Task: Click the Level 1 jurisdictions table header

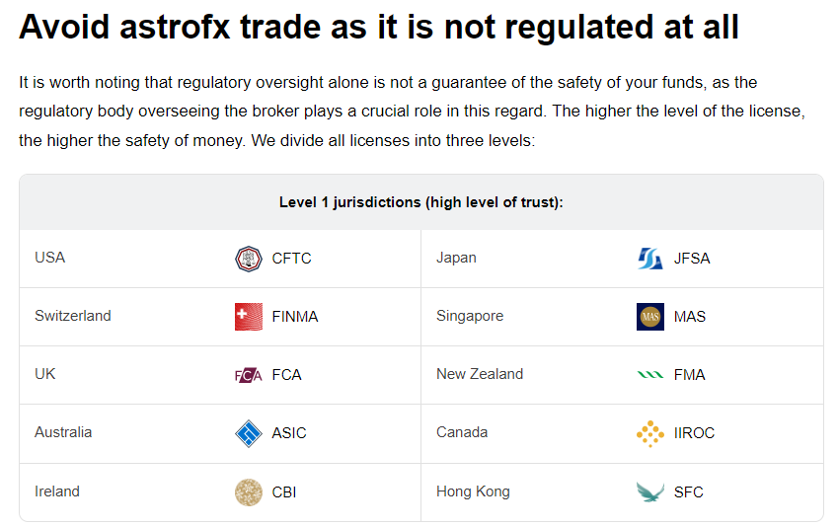Action: click(x=421, y=202)
